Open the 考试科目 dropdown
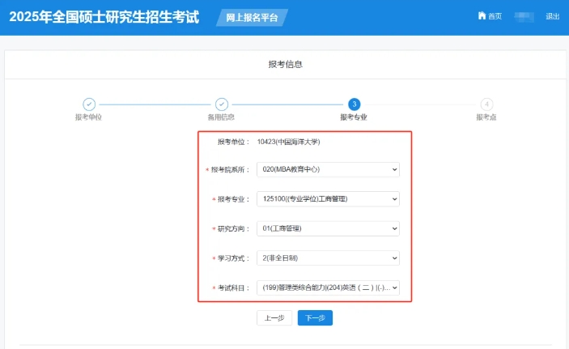 pos(328,287)
